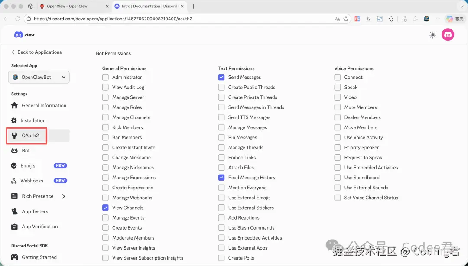The width and height of the screenshot is (468, 266).
Task: Open browser extensions puzzle icon
Action: pos(391,19)
